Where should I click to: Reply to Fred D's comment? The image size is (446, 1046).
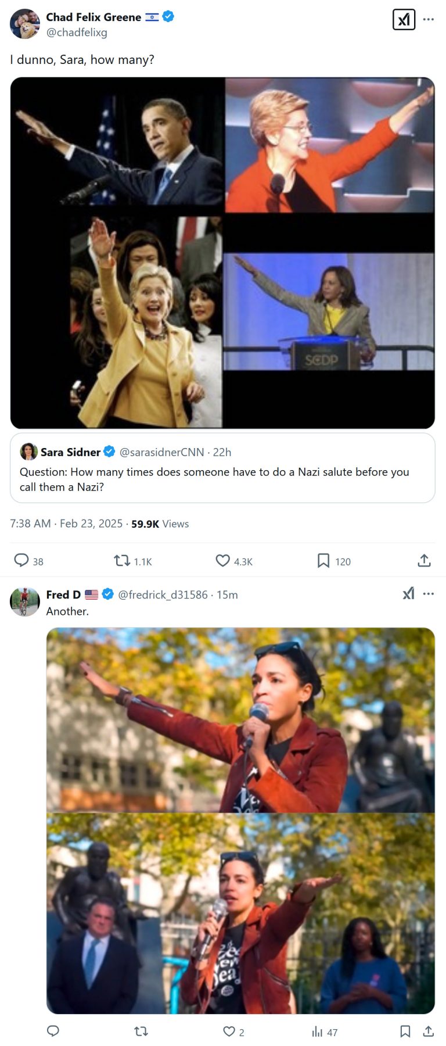tap(53, 1031)
